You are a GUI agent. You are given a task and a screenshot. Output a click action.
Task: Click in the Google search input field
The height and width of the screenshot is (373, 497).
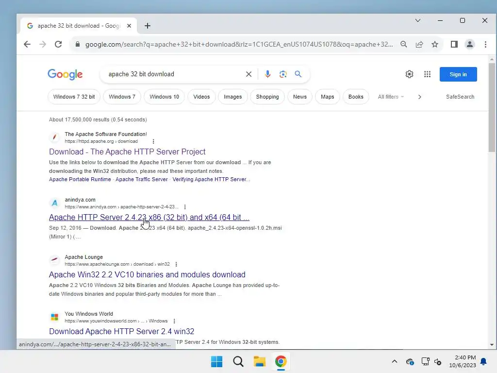pos(174,74)
